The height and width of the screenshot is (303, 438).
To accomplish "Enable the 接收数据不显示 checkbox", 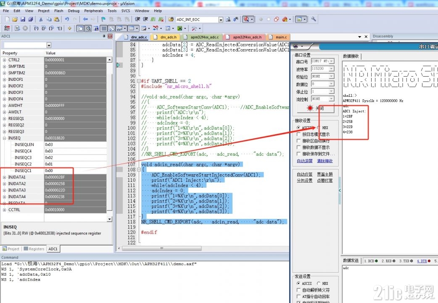I will coord(298,147).
